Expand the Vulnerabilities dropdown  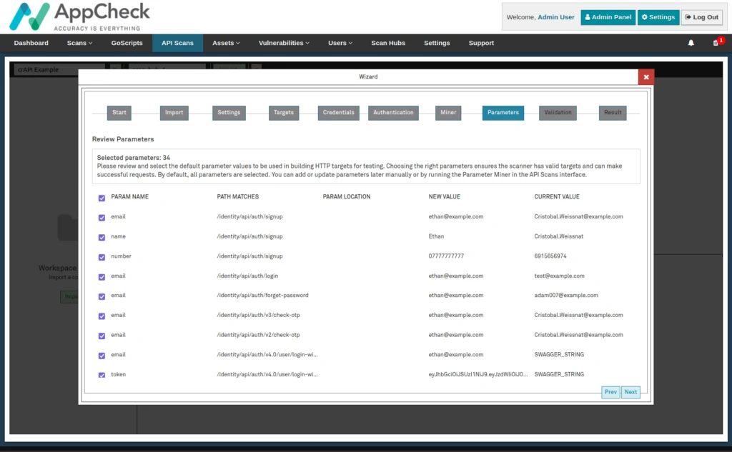(x=283, y=43)
